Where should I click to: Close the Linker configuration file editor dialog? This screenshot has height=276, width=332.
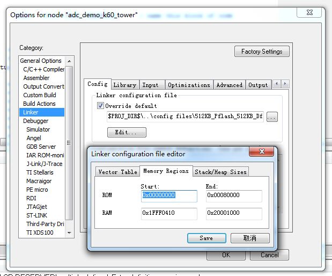(x=262, y=151)
